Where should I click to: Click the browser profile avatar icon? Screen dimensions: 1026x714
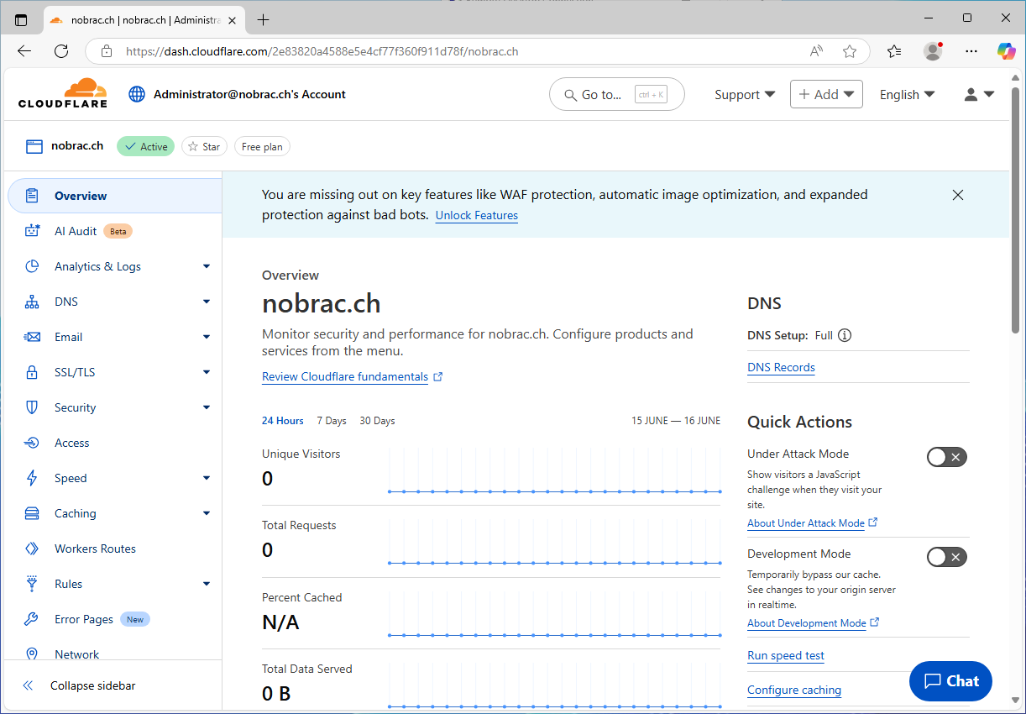point(933,51)
